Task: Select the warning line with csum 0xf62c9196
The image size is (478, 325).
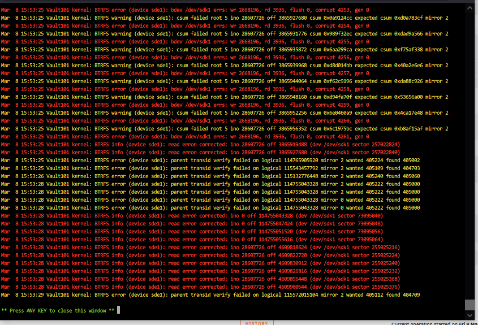Action: click(x=225, y=81)
